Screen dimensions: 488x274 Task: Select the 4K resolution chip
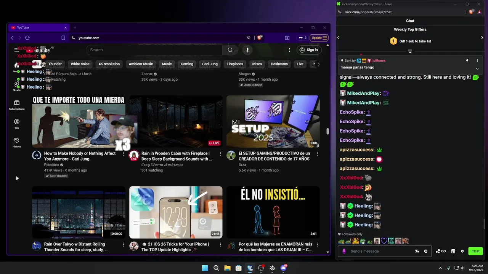pos(109,64)
